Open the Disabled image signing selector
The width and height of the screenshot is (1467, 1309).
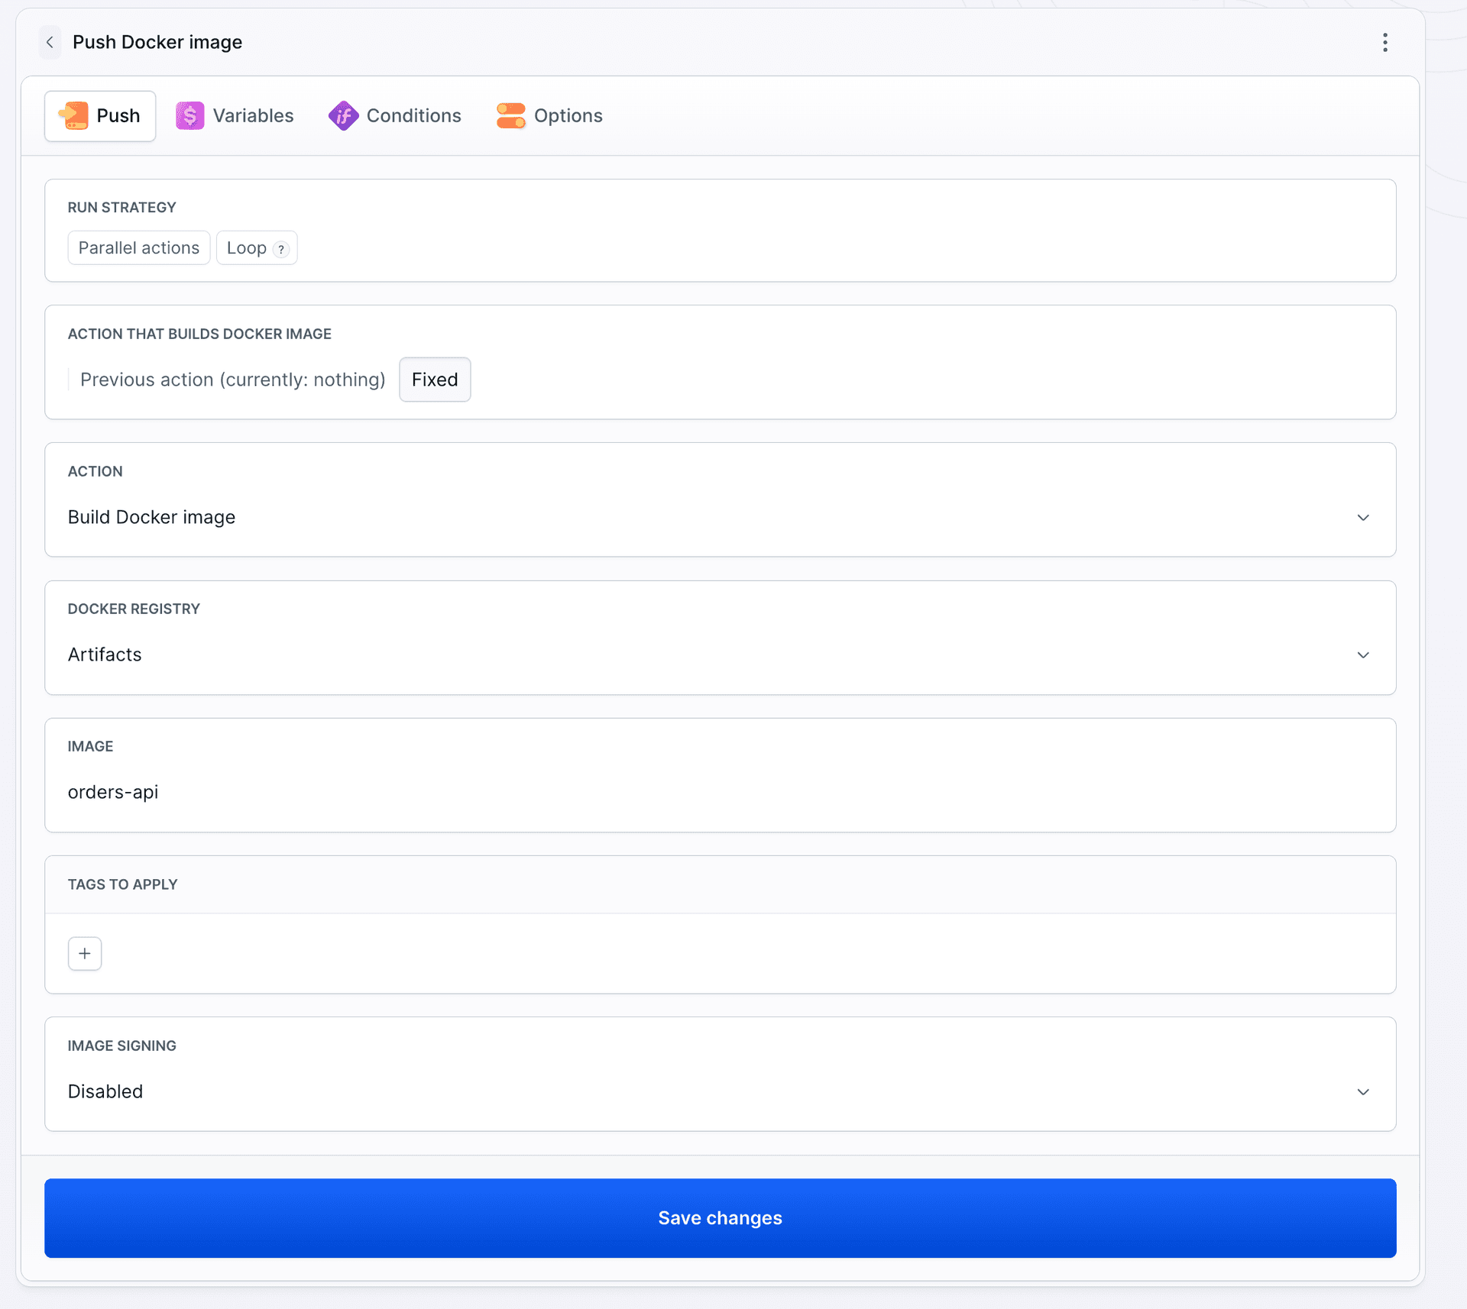click(720, 1092)
